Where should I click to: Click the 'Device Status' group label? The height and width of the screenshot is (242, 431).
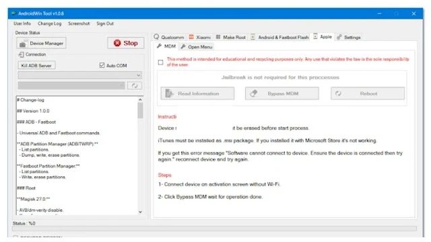28,33
